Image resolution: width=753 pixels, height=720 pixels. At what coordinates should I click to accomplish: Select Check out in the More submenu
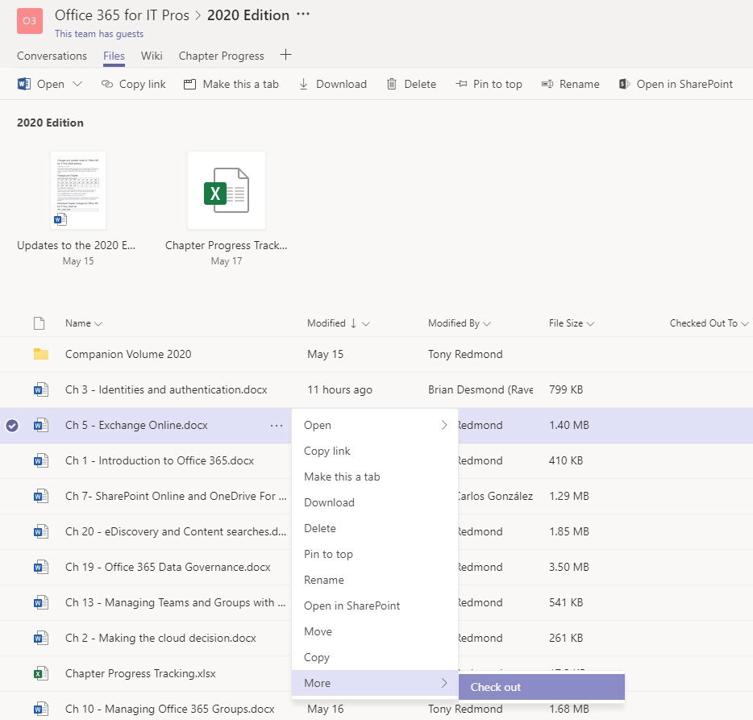pyautogui.click(x=542, y=687)
